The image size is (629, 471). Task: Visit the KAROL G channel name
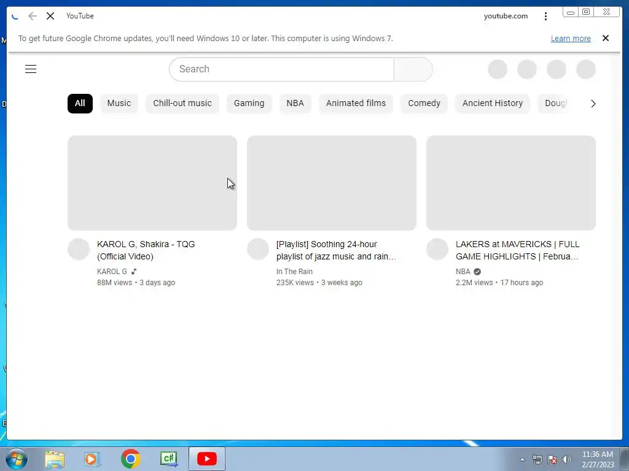click(112, 272)
